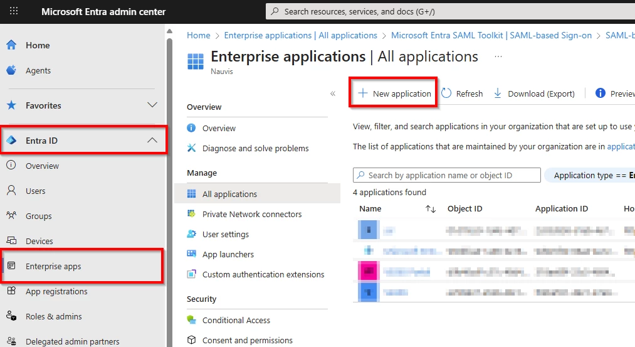This screenshot has height=347, width=635.
Task: Click the New application button
Action: (x=394, y=93)
